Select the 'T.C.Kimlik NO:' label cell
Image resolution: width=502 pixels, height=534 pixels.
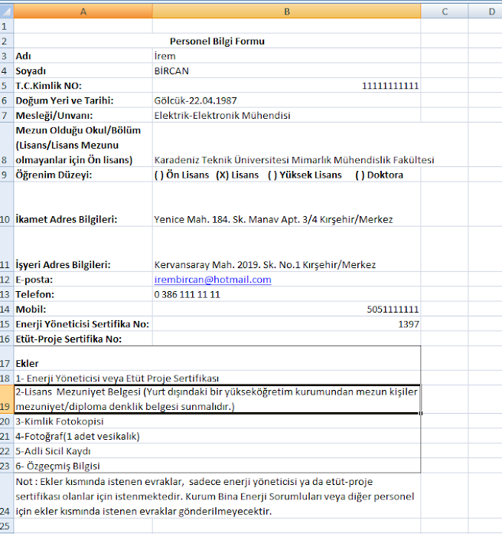(83, 85)
